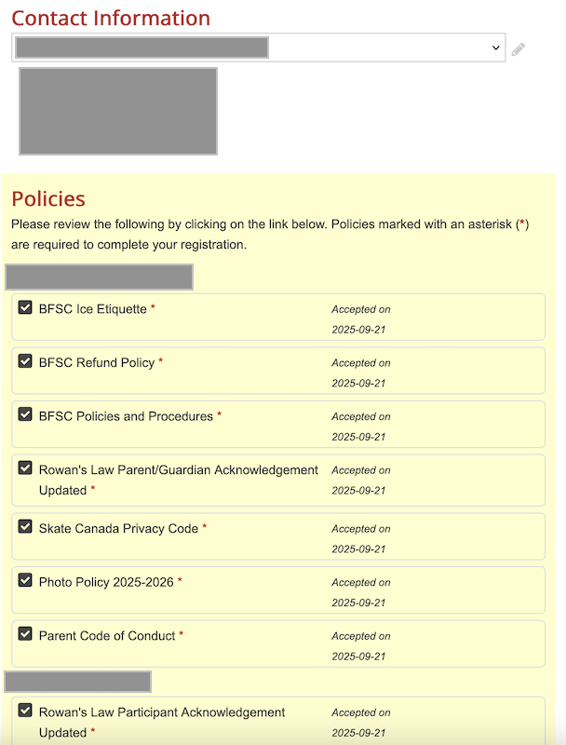The height and width of the screenshot is (745, 566).
Task: Uncheck the Photo Policy 2025-2026 checkbox
Action: point(25,580)
